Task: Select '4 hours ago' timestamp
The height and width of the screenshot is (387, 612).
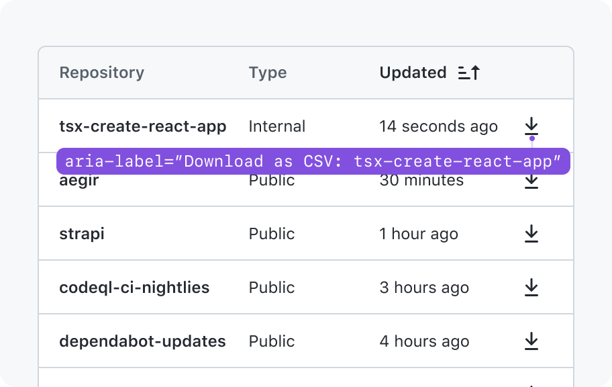Action: click(x=424, y=341)
